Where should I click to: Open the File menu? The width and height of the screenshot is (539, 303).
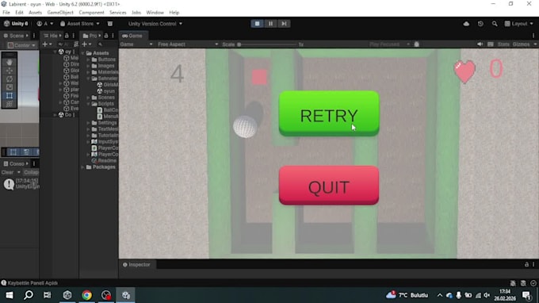pyautogui.click(x=6, y=13)
